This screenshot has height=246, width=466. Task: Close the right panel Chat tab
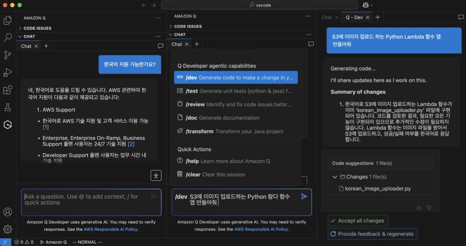336,17
